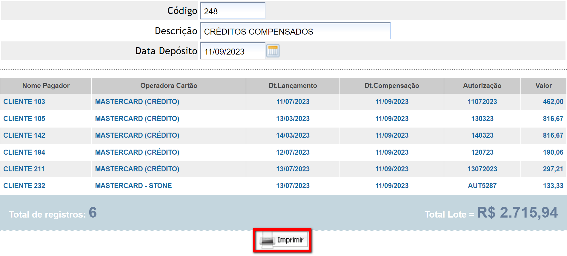
Task: Select the CLIENTE 232 payer link
Action: 24,186
